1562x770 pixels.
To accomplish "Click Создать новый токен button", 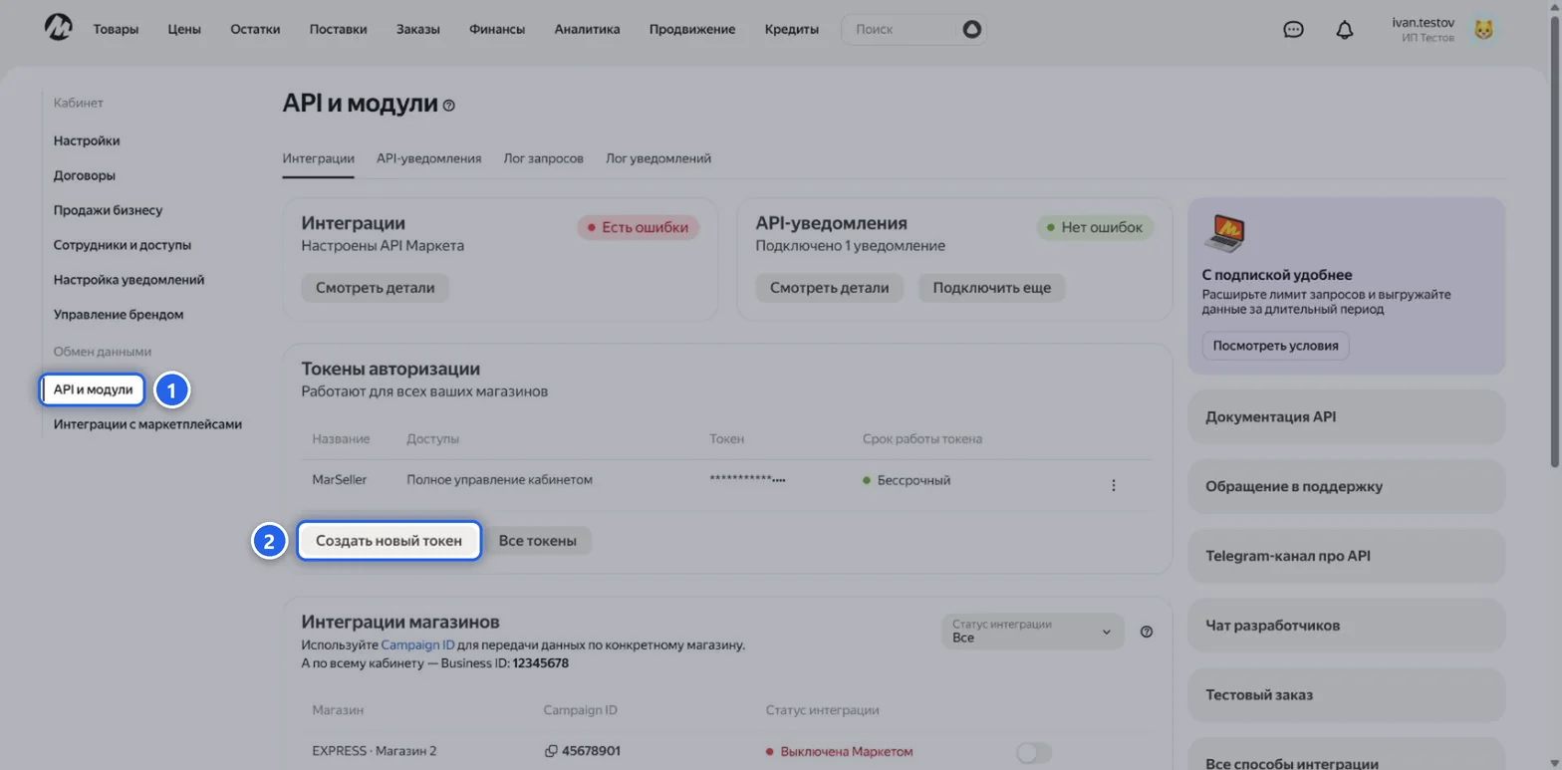I will tap(390, 541).
